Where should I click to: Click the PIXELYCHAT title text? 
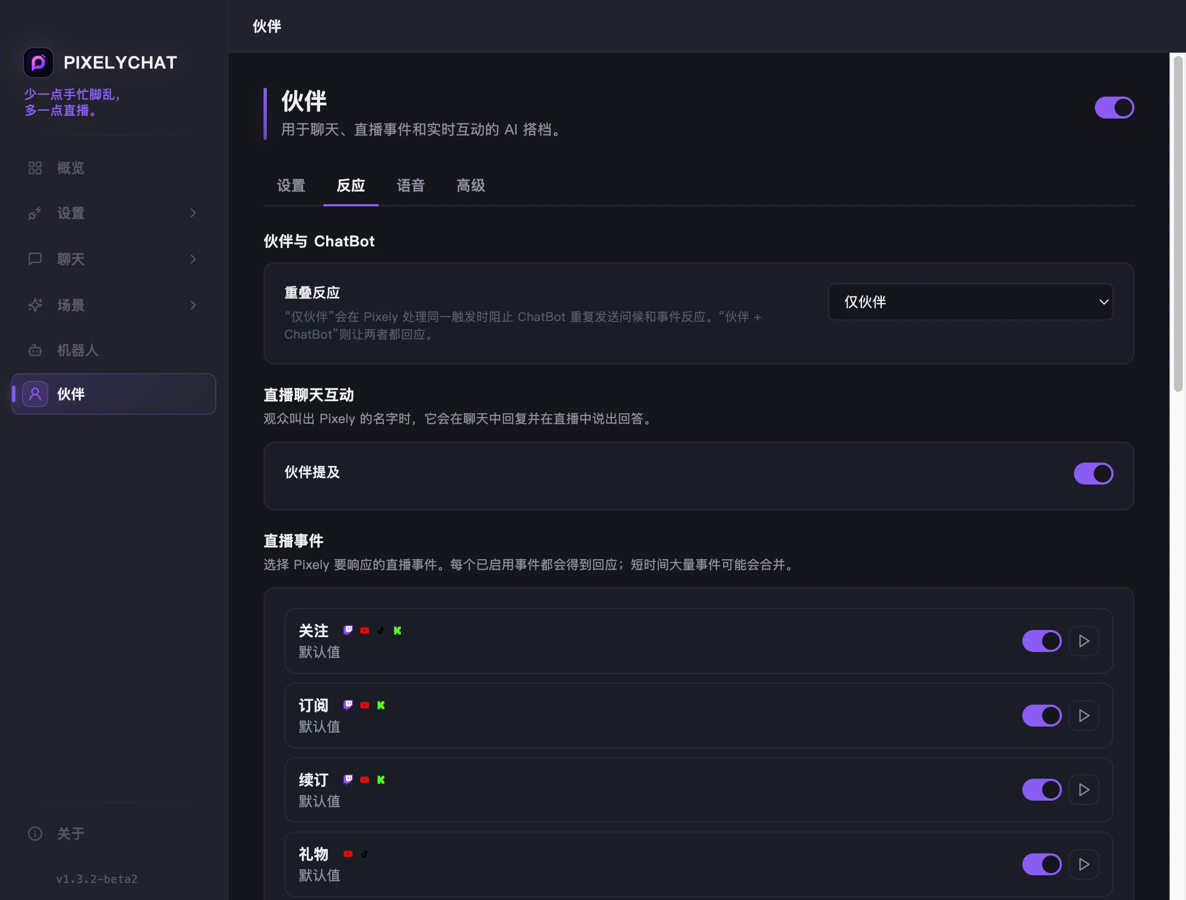pyautogui.click(x=120, y=63)
